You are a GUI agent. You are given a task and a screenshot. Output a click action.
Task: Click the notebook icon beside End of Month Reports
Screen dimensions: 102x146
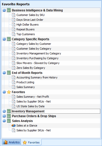point(9,73)
